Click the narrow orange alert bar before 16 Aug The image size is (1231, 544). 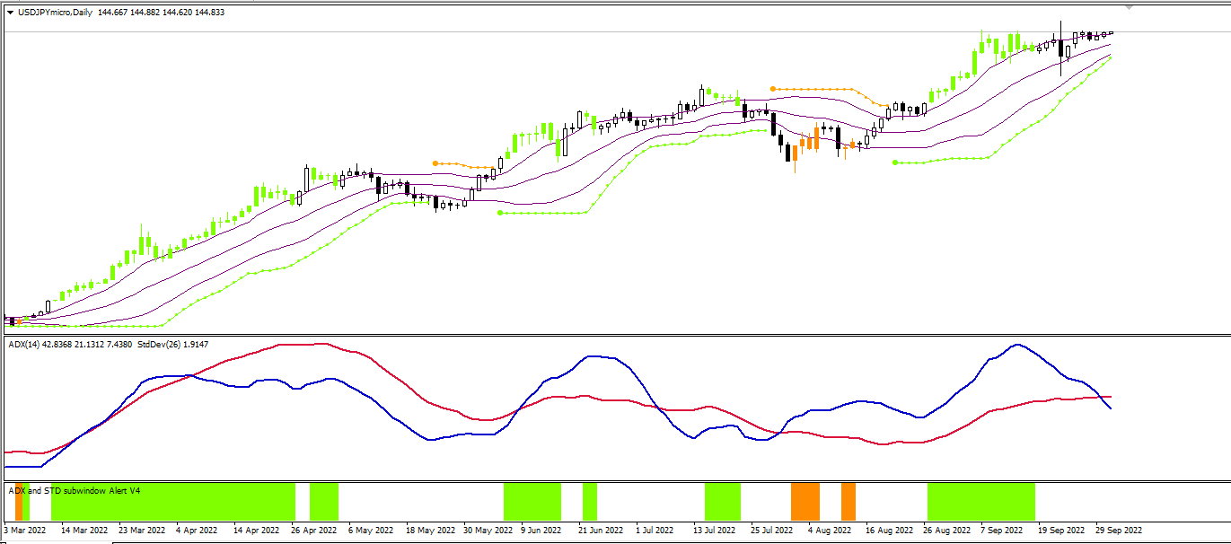(849, 501)
